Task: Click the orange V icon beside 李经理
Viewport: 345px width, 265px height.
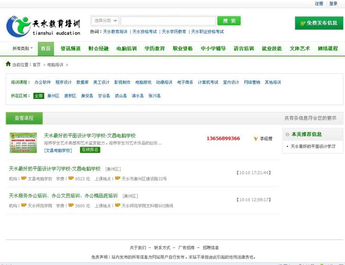Action: (256, 138)
